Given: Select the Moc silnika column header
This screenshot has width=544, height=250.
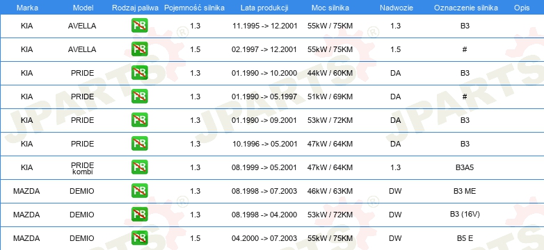Looking at the screenshot, I should [x=330, y=8].
